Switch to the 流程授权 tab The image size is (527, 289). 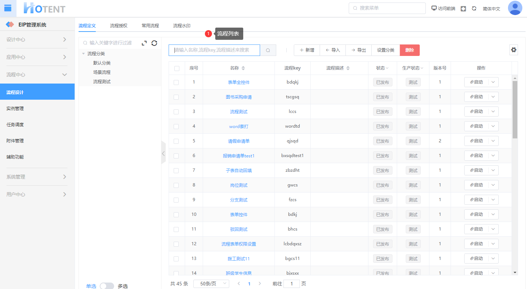click(119, 26)
